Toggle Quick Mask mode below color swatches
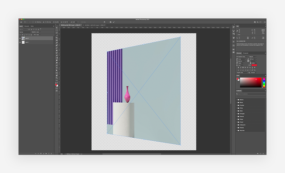This screenshot has width=285, height=173. (x=57, y=88)
